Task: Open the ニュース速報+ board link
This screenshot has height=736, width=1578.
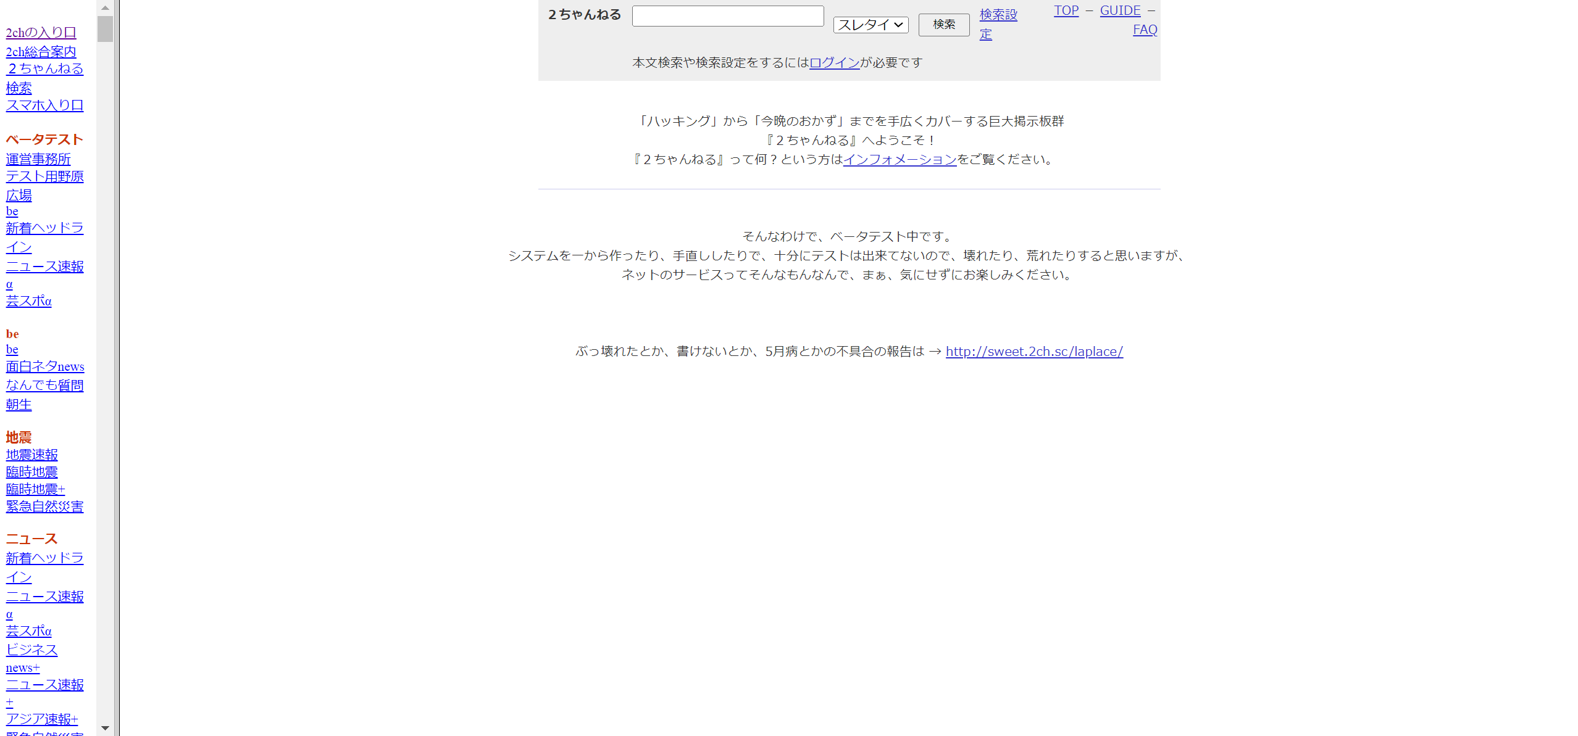Action: click(44, 693)
